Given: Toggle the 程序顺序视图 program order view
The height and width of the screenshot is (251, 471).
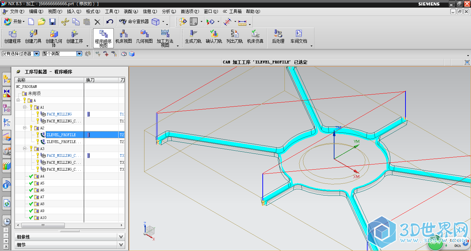Looking at the screenshot, I should [103, 38].
